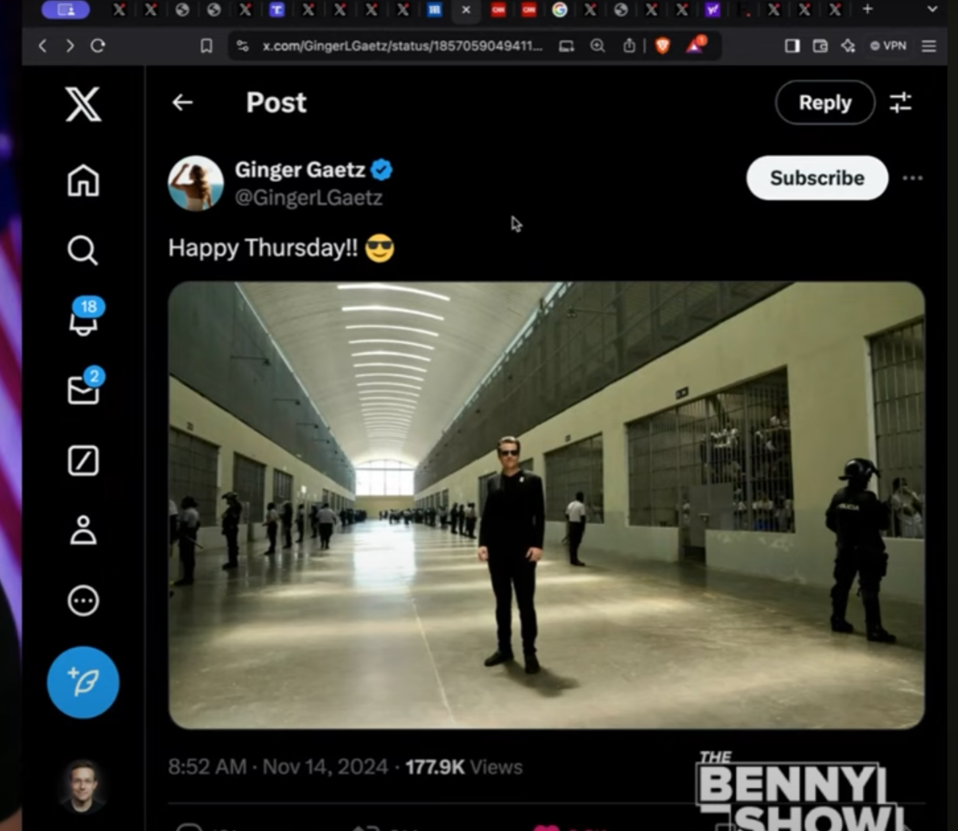
Task: Open the Profile person icon in sidebar
Action: pos(83,530)
